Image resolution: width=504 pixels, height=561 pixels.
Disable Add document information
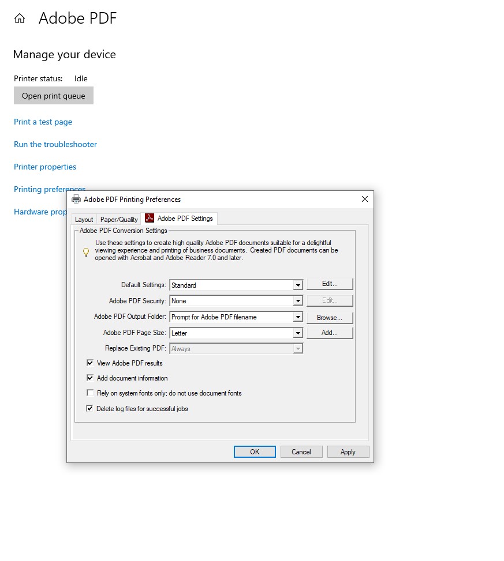click(x=90, y=378)
